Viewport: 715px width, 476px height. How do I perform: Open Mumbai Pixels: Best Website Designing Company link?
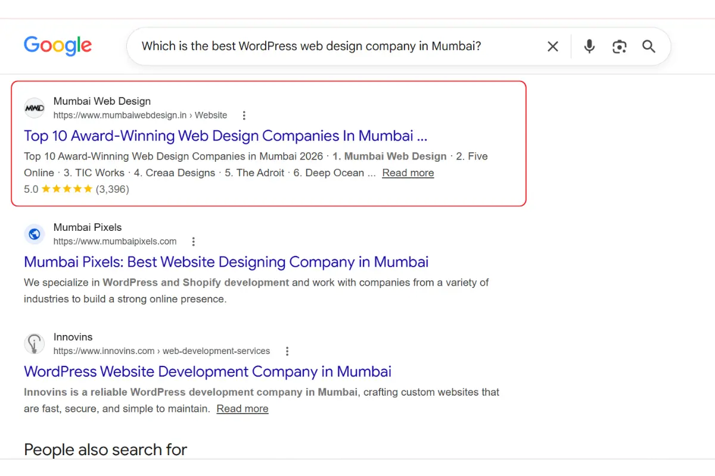tap(226, 262)
